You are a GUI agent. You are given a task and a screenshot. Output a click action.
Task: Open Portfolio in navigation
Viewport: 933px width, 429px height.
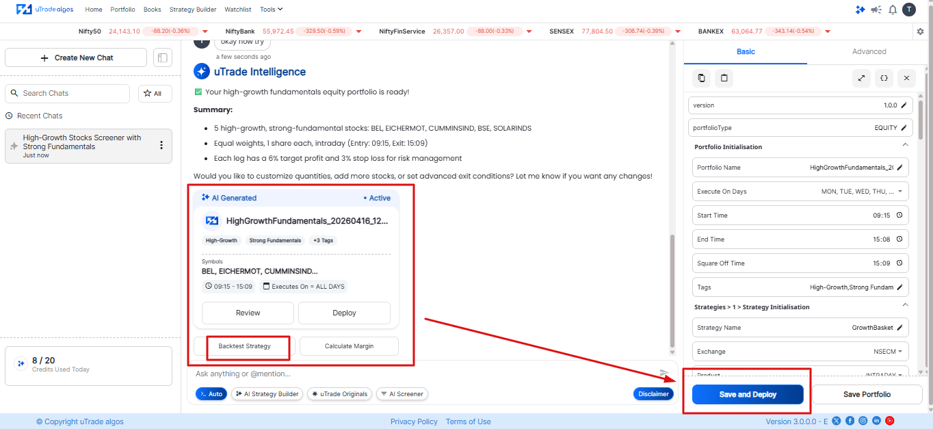(x=122, y=10)
